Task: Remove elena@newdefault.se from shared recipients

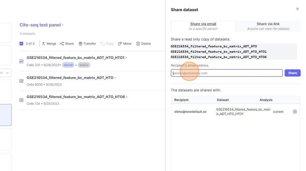Action: click(x=295, y=112)
